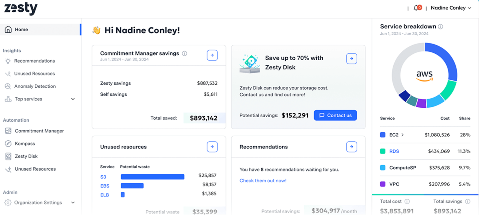Screen dimensions: 479x215
Task: Click info icon beside Commitment Manager savings
Action: point(185,53)
